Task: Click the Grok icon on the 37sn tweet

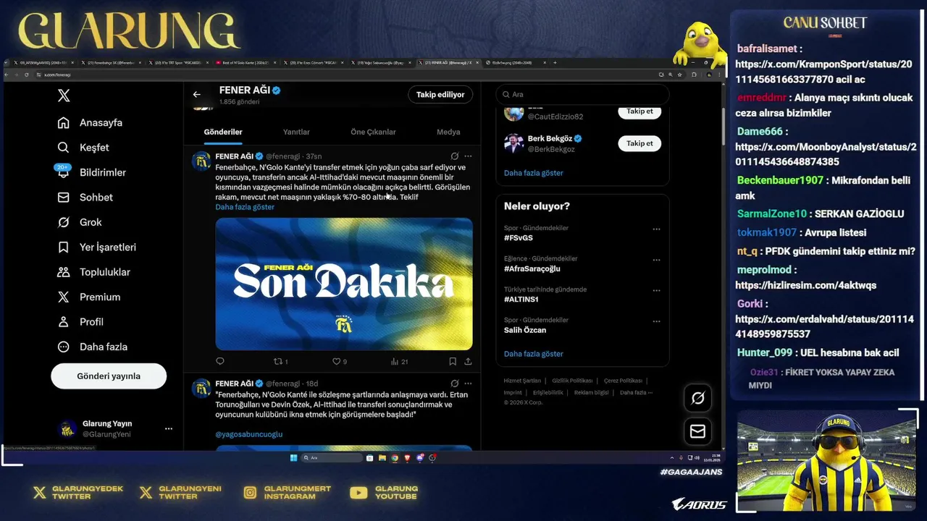Action: tap(454, 156)
